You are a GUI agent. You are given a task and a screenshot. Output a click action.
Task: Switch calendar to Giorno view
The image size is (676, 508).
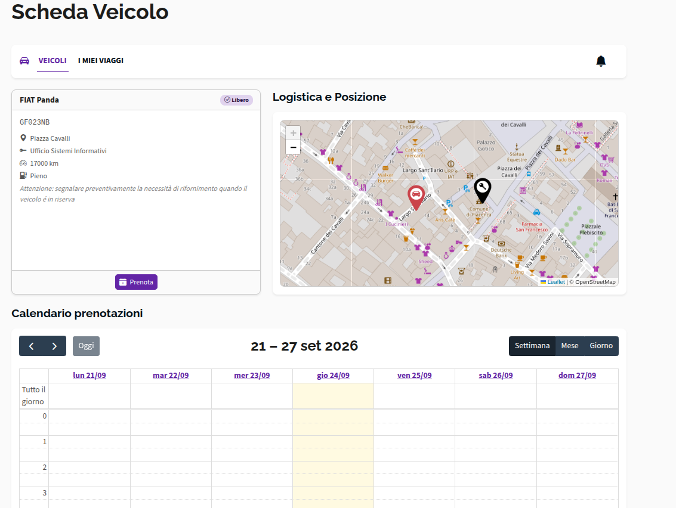click(601, 346)
